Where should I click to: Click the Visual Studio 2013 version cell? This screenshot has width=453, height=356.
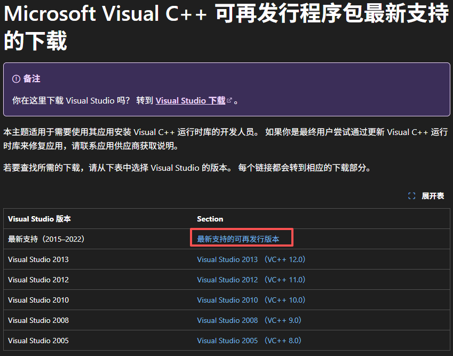[98, 259]
